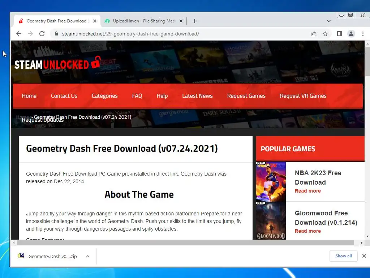Click the vertical scrollbar down arrow
Image resolution: width=370 pixels, height=278 pixels.
click(367, 236)
